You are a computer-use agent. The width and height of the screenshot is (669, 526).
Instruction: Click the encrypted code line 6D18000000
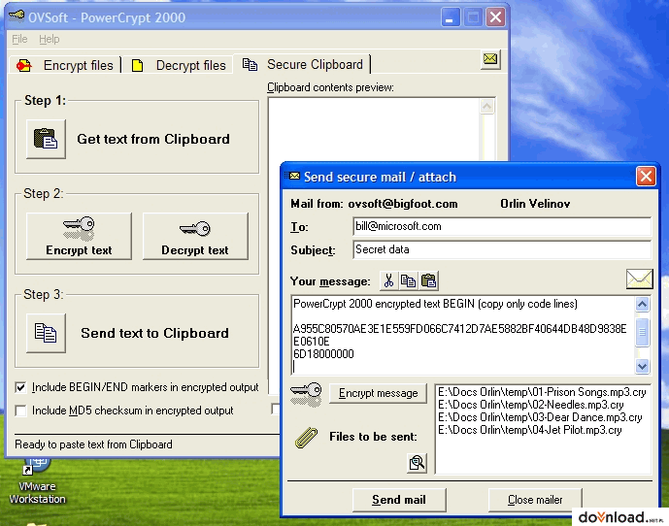click(x=323, y=354)
